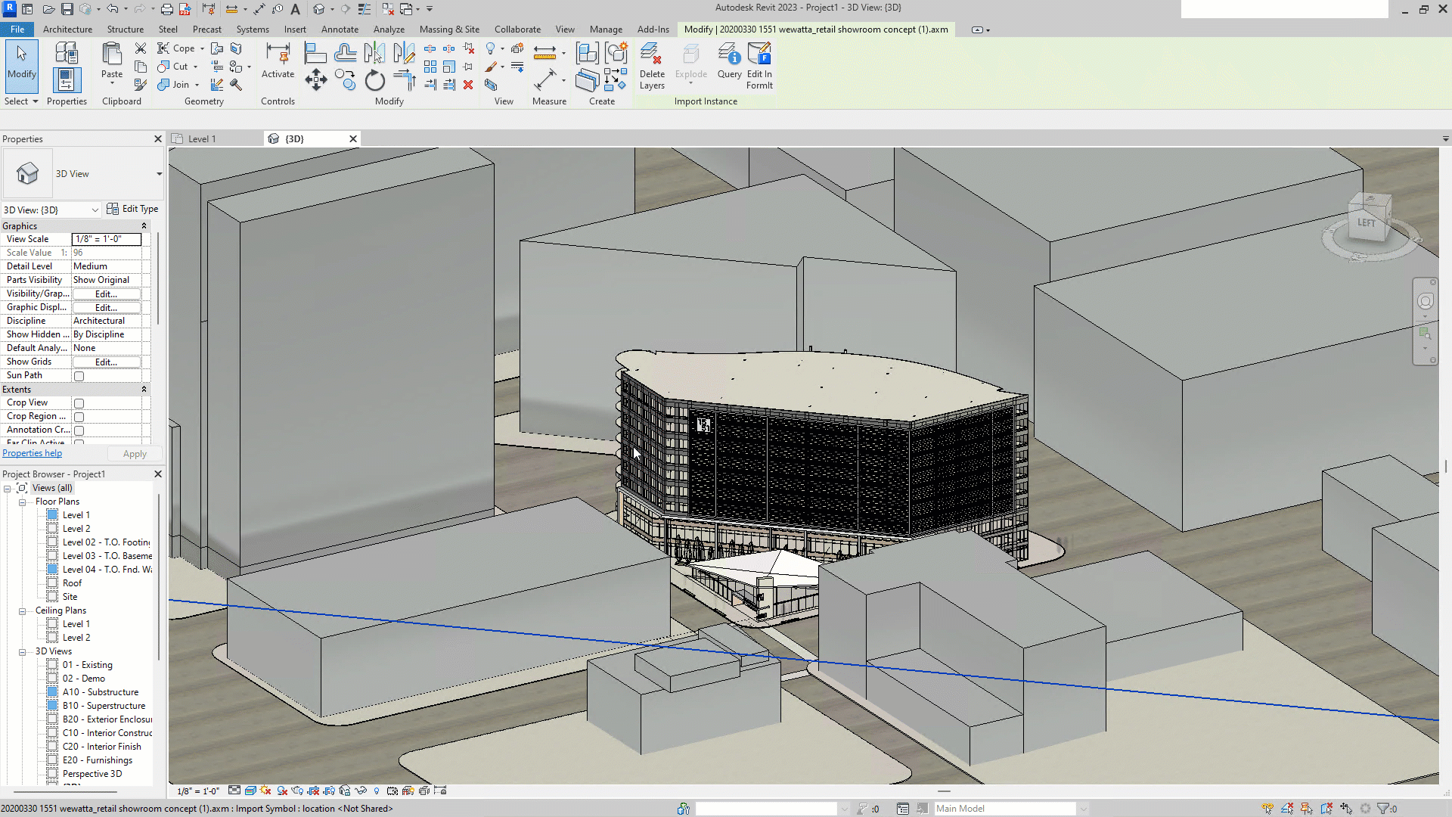Screen dimensions: 1452x817
Task: Open the Properties help link
Action: point(32,453)
